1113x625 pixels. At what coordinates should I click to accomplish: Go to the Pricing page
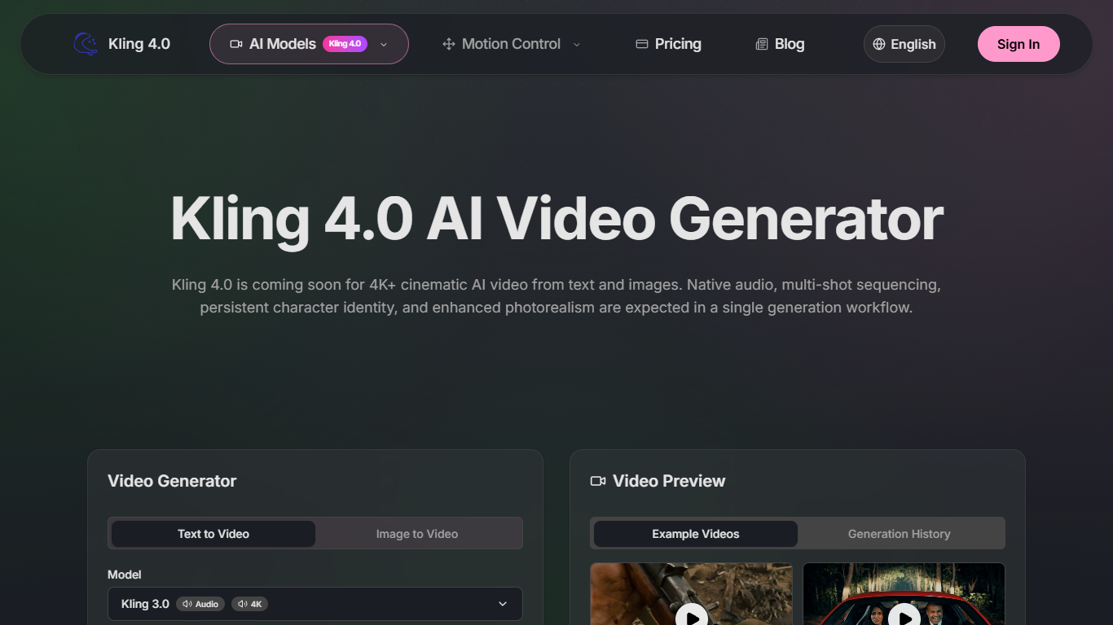pyautogui.click(x=668, y=44)
